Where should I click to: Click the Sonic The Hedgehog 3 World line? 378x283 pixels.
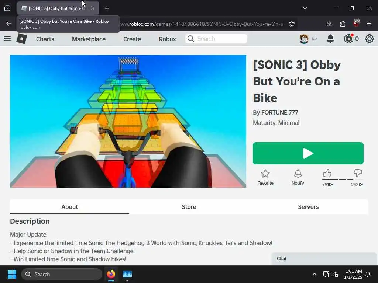pos(141,243)
